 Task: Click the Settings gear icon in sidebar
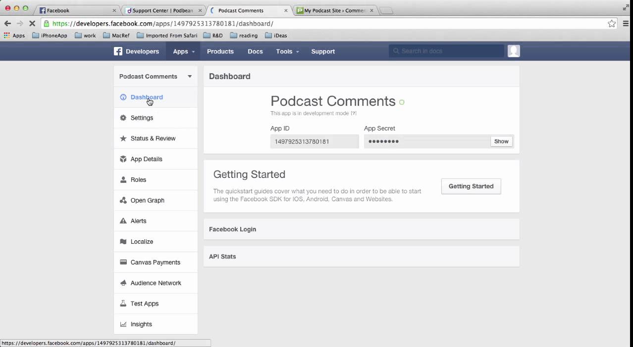pyautogui.click(x=123, y=118)
